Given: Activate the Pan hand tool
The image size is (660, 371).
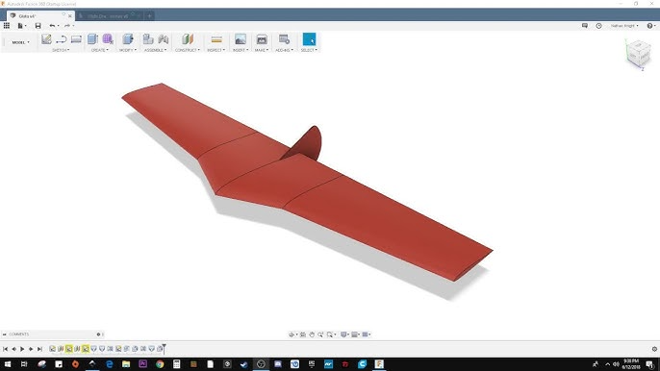Looking at the screenshot, I should [312, 334].
